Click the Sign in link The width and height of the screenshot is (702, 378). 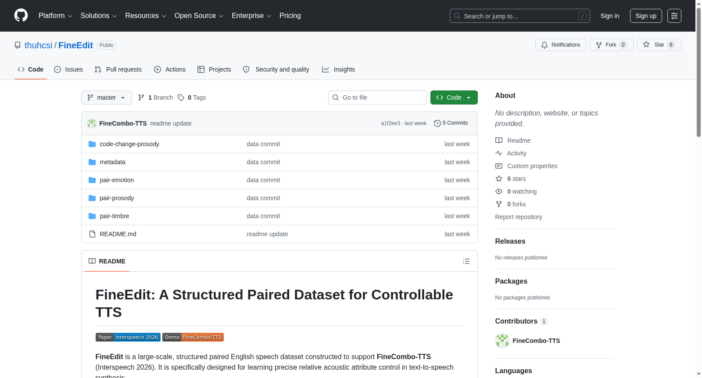click(610, 16)
